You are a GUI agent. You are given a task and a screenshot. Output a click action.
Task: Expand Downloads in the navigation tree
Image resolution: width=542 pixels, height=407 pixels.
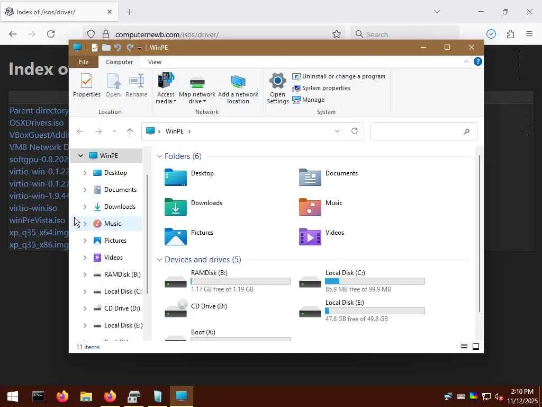(85, 207)
